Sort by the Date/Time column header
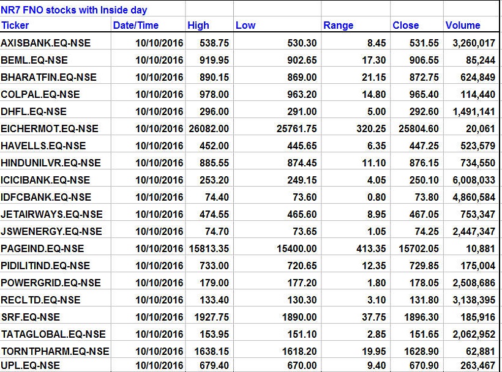 [135, 25]
